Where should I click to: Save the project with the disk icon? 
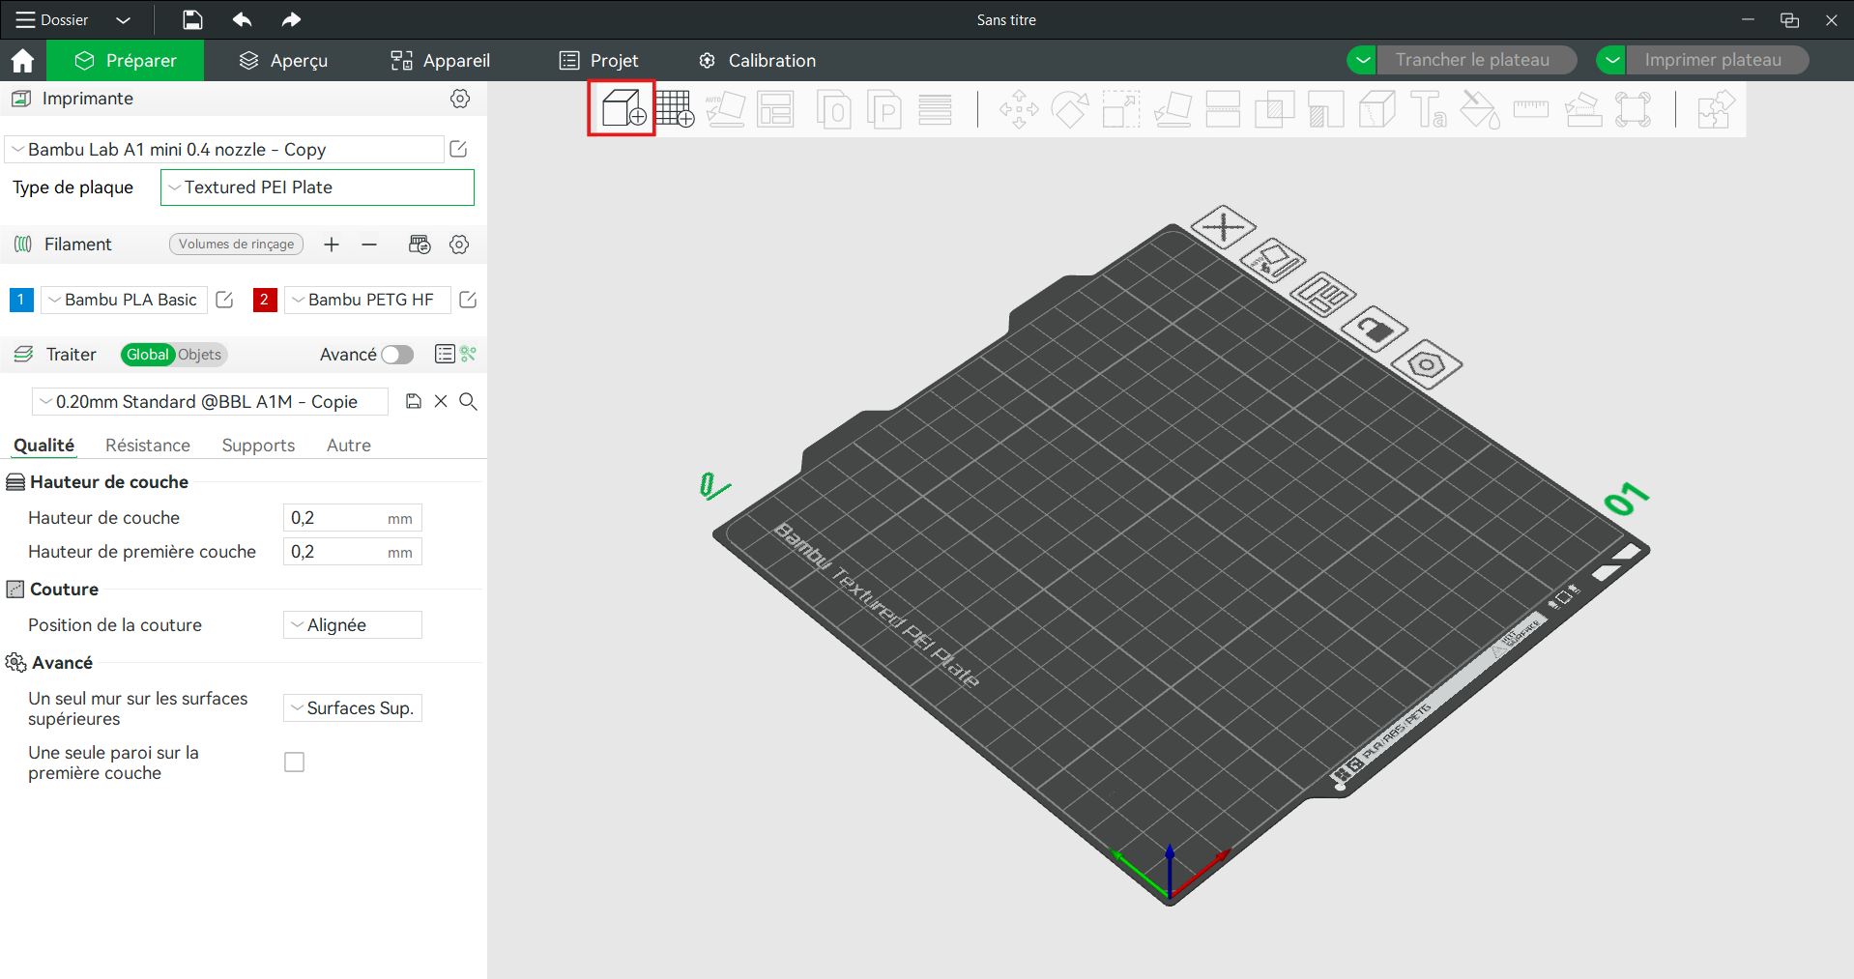[192, 19]
